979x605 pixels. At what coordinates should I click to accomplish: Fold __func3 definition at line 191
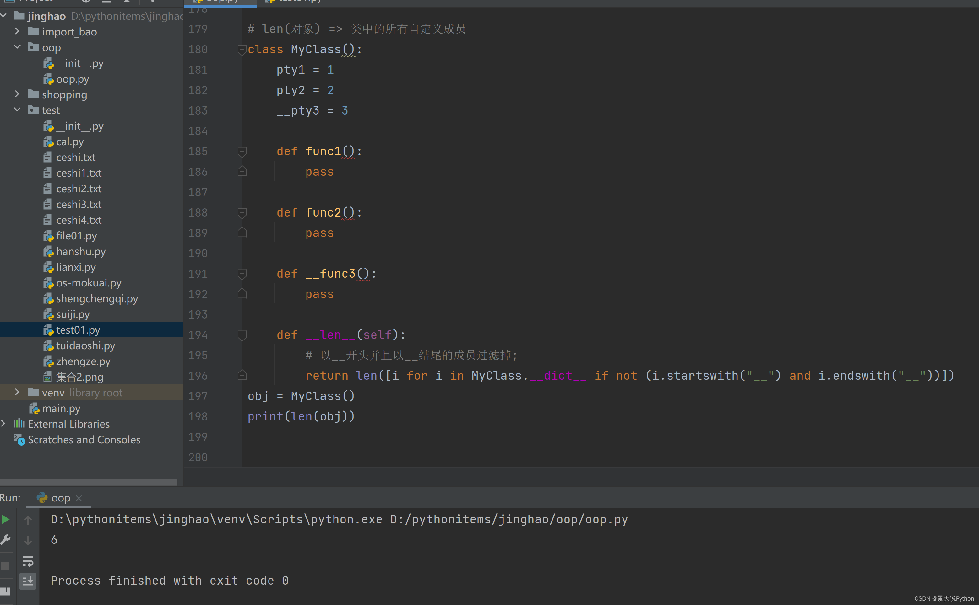click(242, 274)
